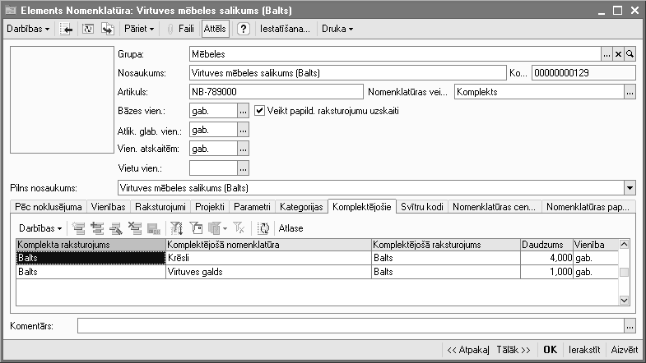Click the refresh icon beside Atlase

pyautogui.click(x=264, y=227)
